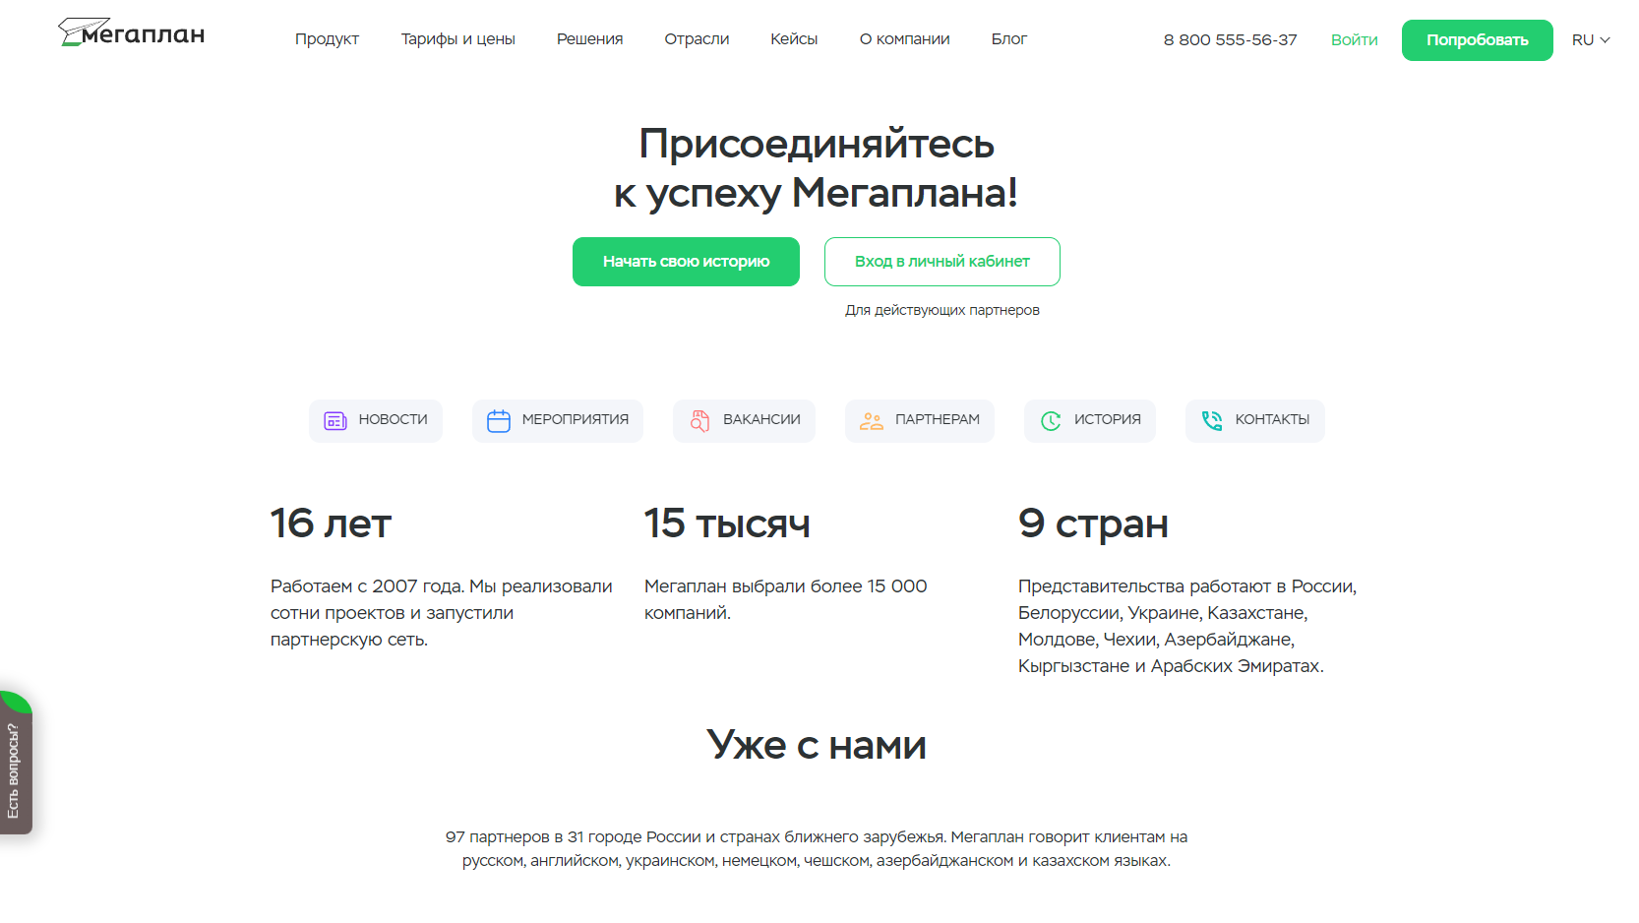
Task: Click the МЕРОПРИЯТИЯ calendar icon
Action: click(499, 421)
